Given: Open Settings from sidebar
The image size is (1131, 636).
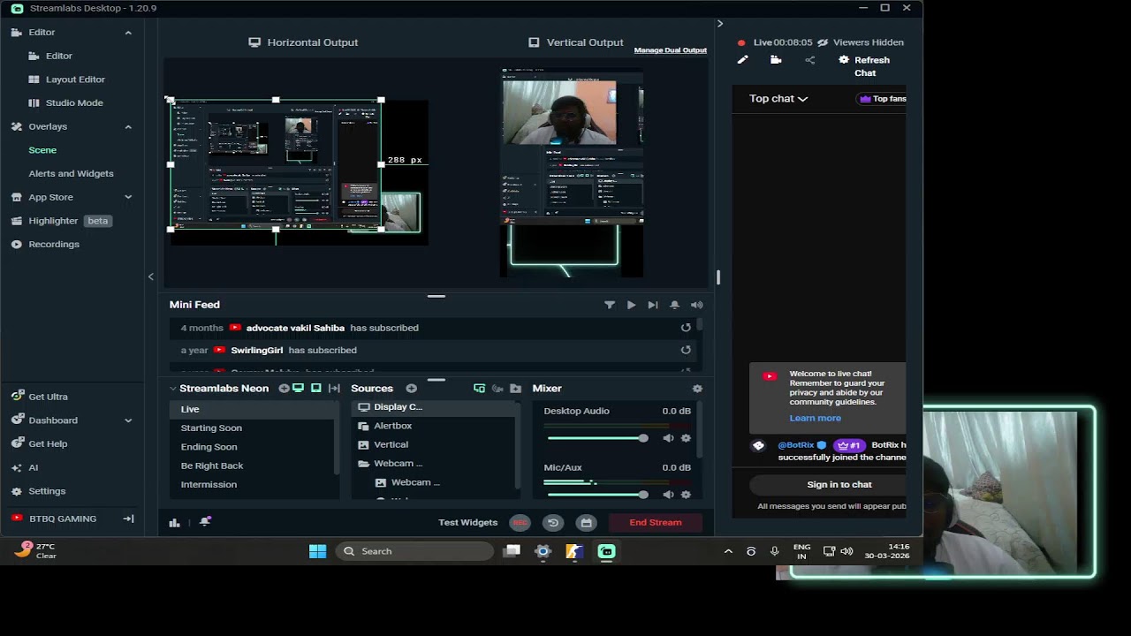Looking at the screenshot, I should (x=47, y=491).
